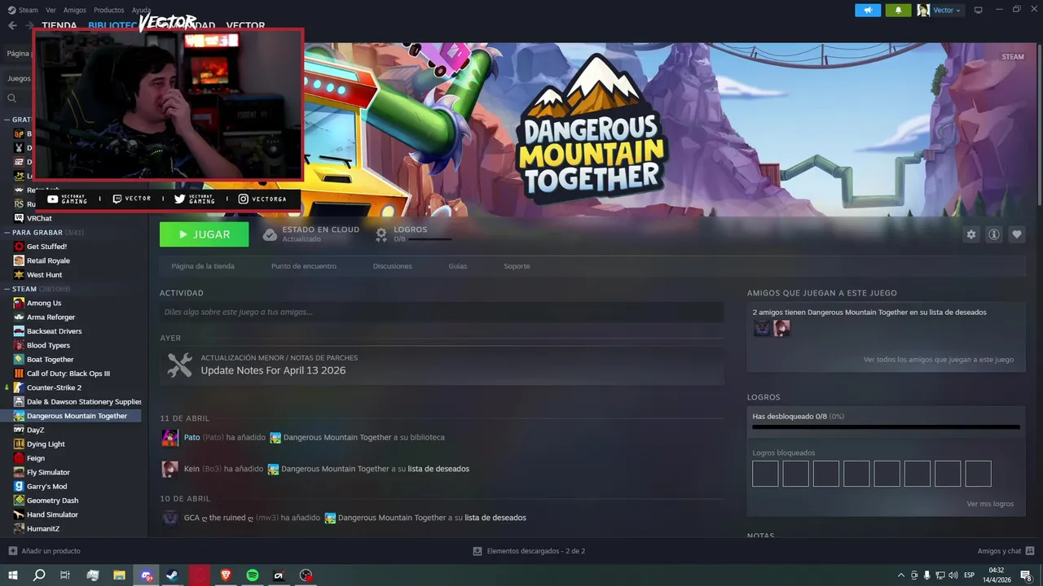Open the Productos menu
This screenshot has height=586, width=1043.
click(x=108, y=10)
